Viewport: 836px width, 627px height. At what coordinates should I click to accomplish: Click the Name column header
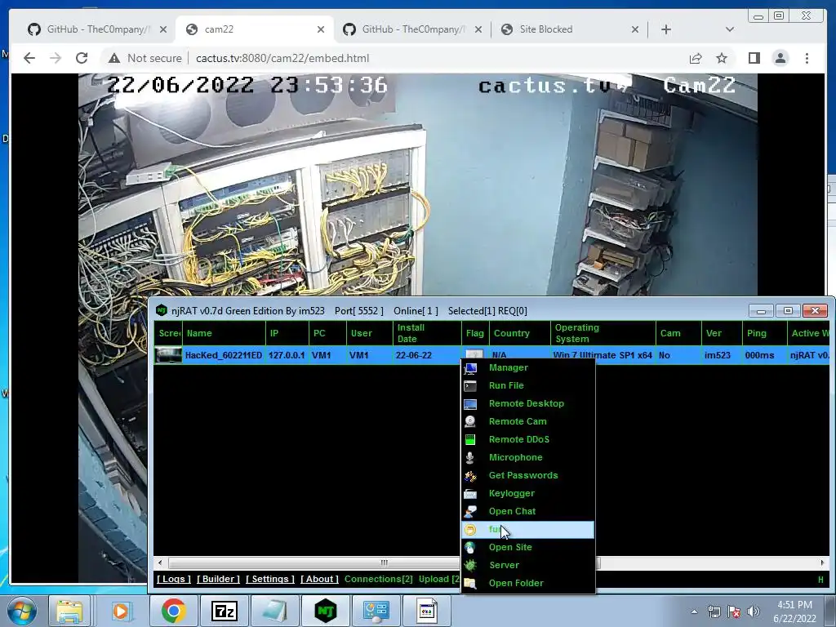click(x=224, y=333)
